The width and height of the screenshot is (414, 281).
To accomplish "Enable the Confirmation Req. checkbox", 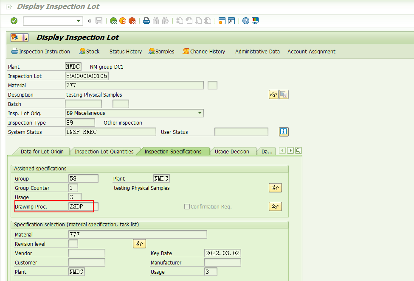I will [x=186, y=206].
